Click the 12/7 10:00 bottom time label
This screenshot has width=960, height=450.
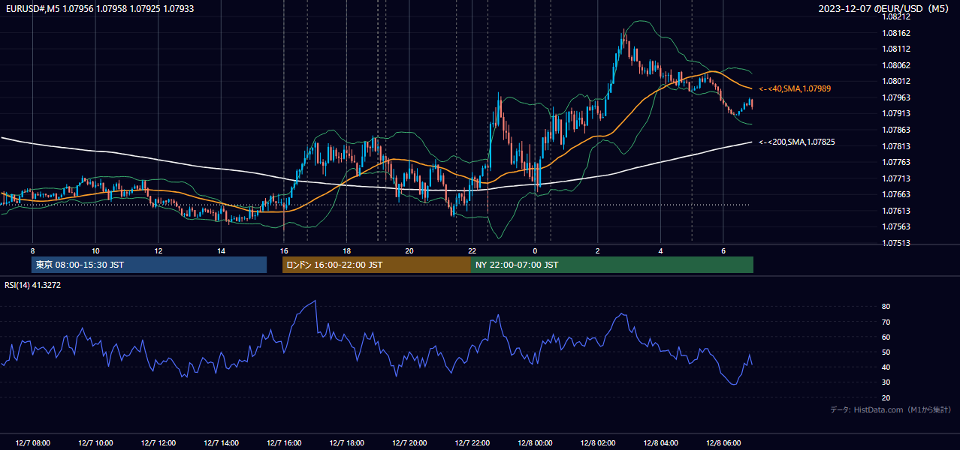95,443
